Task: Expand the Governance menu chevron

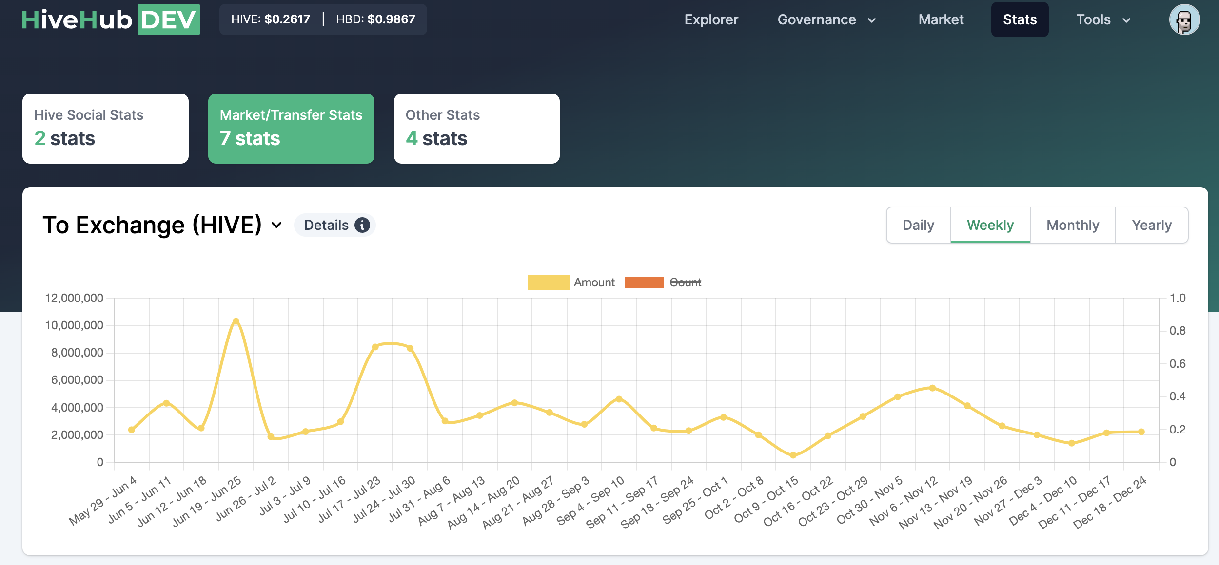Action: (x=872, y=20)
